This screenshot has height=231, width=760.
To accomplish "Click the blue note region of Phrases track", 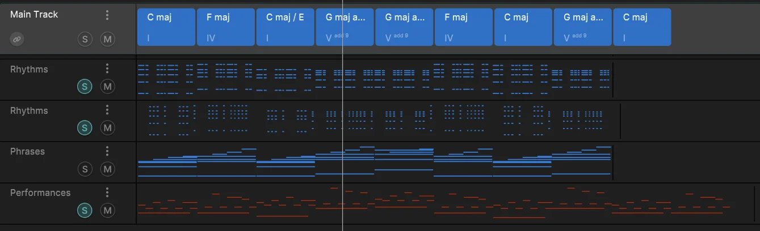I will tap(375, 161).
